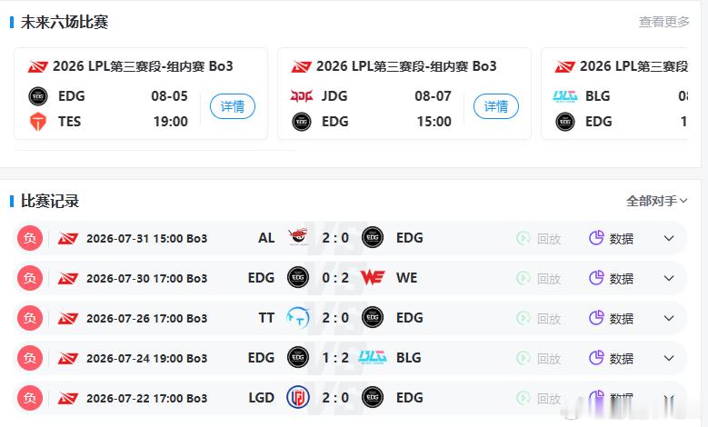Click the LGD team logo icon
Image resolution: width=708 pixels, height=427 pixels.
click(x=298, y=397)
